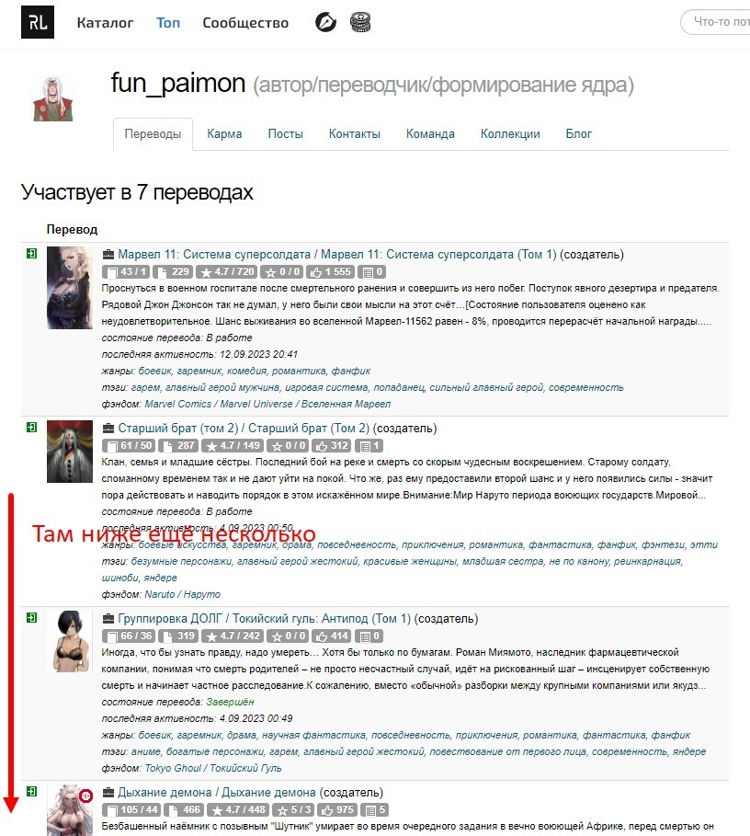750x836 pixels.
Task: Go to the Сообщество menu
Action: [245, 22]
